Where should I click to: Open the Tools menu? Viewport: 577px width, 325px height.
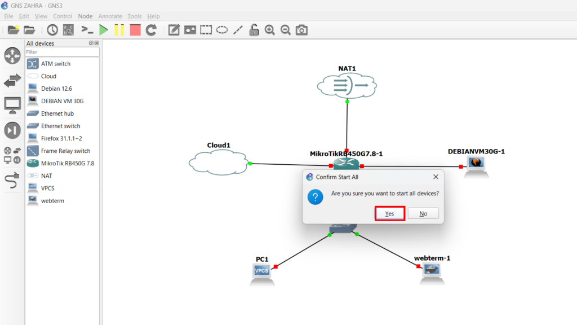[x=135, y=16]
